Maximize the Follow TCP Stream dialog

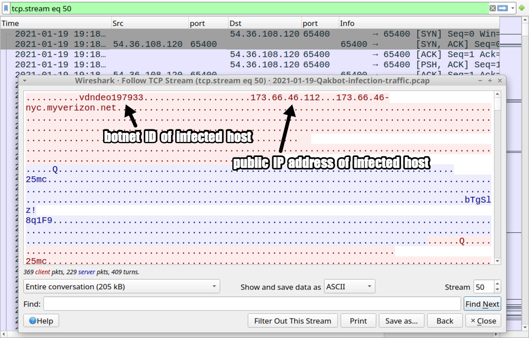(x=490, y=81)
